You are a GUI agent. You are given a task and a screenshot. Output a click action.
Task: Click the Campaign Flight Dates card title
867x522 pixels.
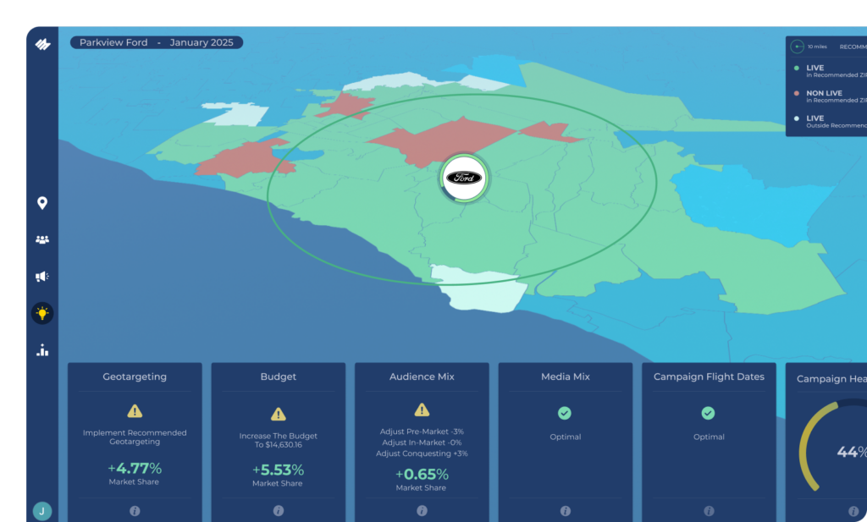(709, 376)
